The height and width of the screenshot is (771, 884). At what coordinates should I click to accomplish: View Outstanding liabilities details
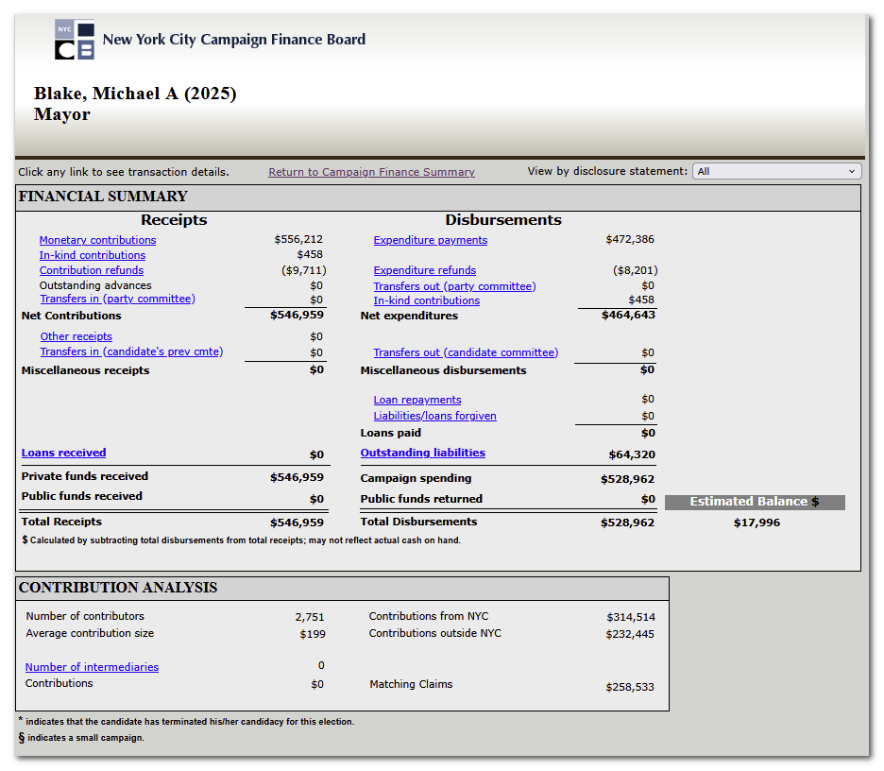pyautogui.click(x=423, y=453)
